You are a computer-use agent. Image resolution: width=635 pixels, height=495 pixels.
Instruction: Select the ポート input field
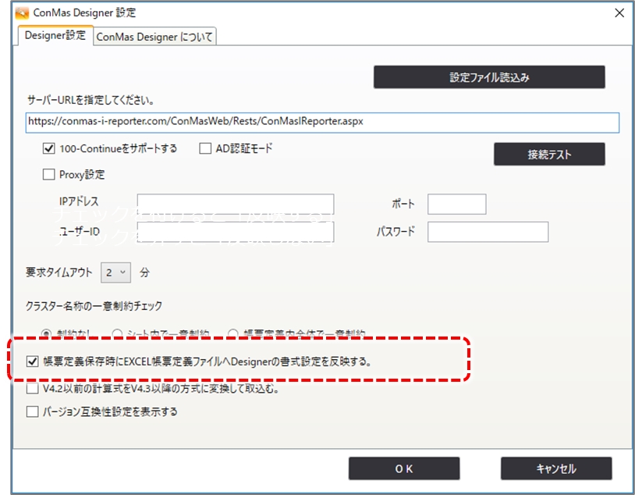point(457,204)
